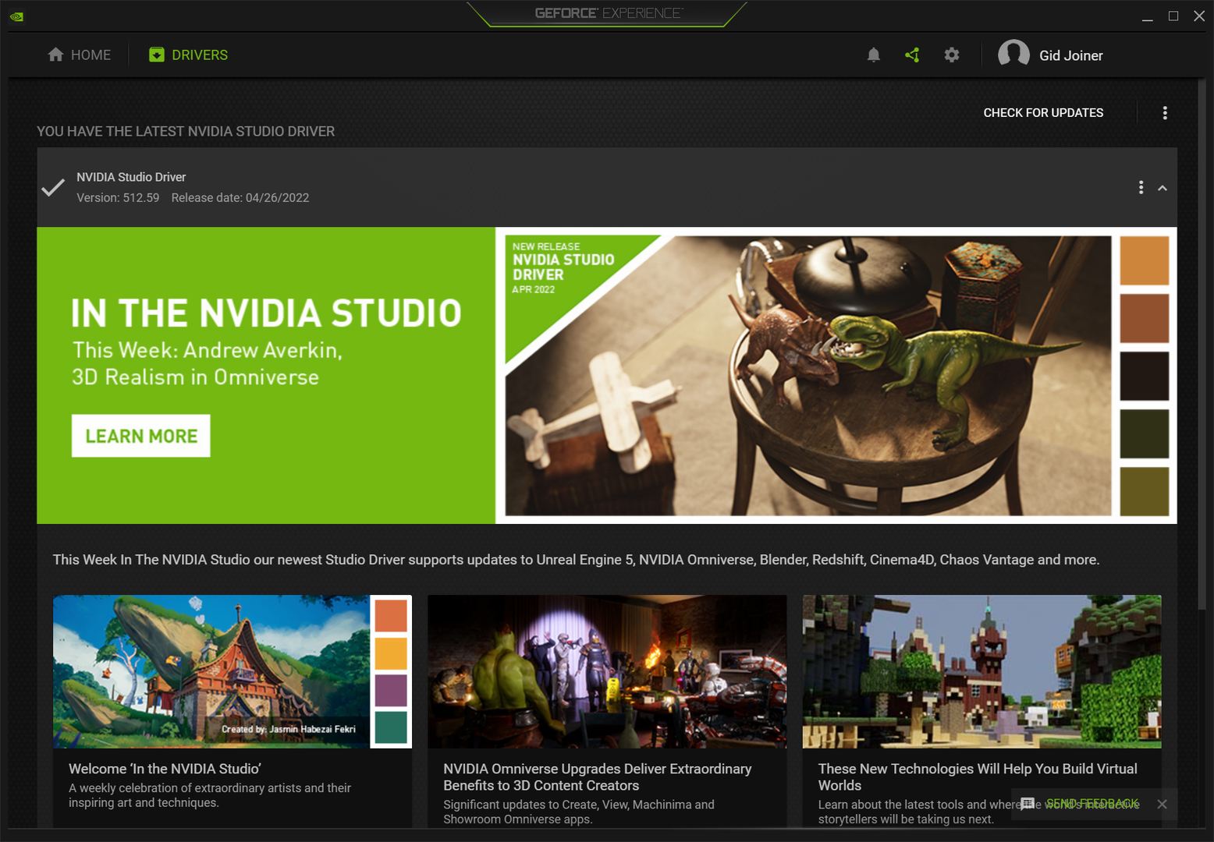This screenshot has height=842, width=1214.
Task: Open Studio Driver row options menu
Action: click(x=1141, y=187)
